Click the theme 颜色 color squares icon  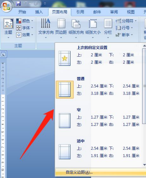tap(19, 21)
